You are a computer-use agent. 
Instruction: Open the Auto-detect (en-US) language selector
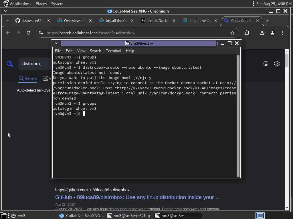(33, 90)
